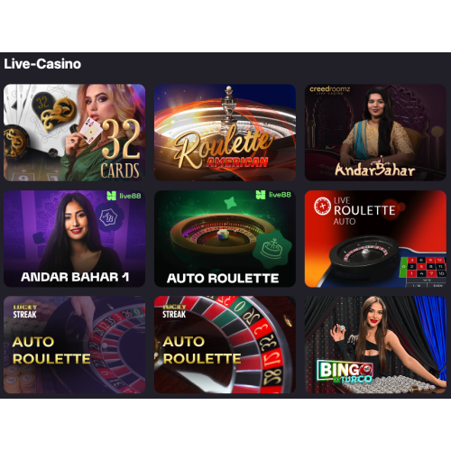Click the Lucky Streak logo on purple tile
The height and width of the screenshot is (451, 451).
24,311
